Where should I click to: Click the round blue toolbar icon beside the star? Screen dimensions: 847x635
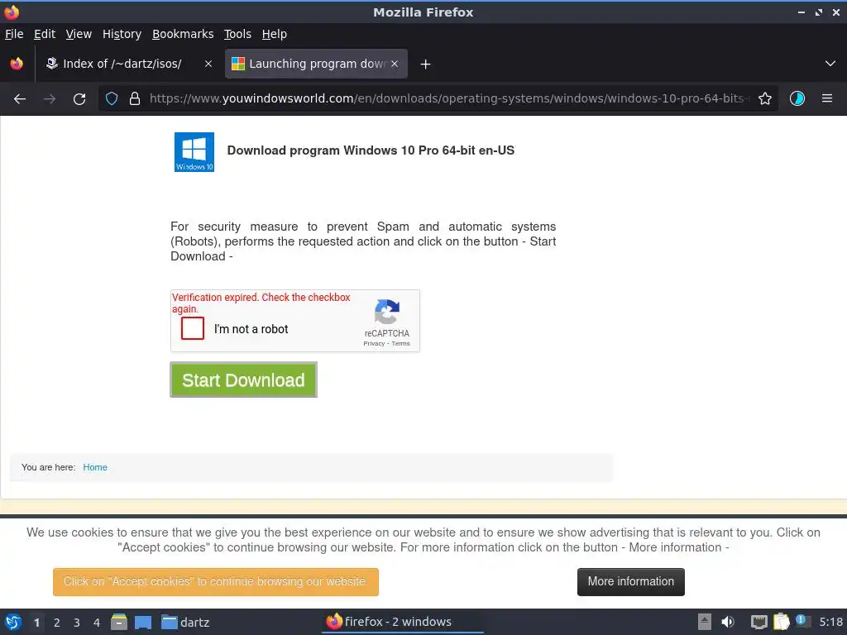point(797,99)
